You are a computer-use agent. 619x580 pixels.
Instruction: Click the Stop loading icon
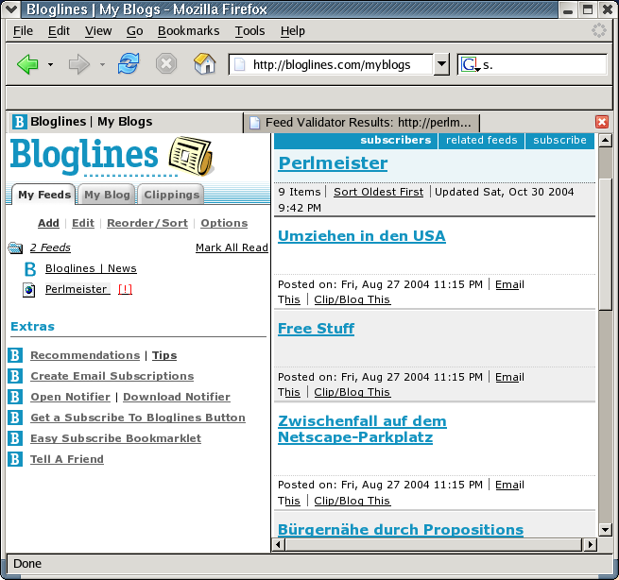(166, 63)
